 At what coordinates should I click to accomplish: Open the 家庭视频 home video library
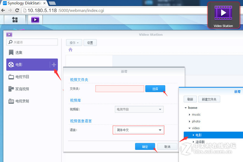pyautogui.click(x=32, y=89)
